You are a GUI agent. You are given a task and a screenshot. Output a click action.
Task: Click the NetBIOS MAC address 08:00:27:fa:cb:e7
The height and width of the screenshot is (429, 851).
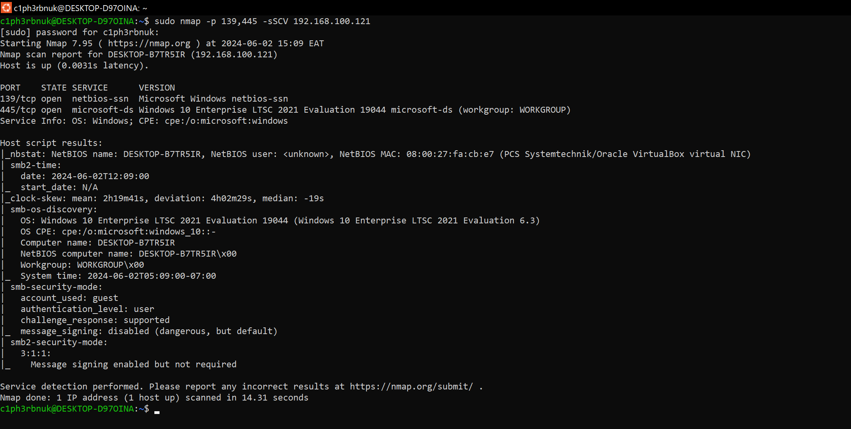pos(450,154)
